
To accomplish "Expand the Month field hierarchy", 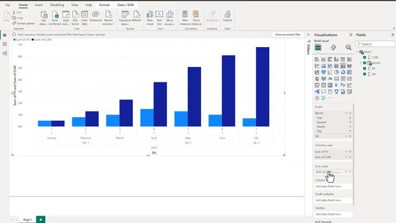I will [x=361, y=63].
